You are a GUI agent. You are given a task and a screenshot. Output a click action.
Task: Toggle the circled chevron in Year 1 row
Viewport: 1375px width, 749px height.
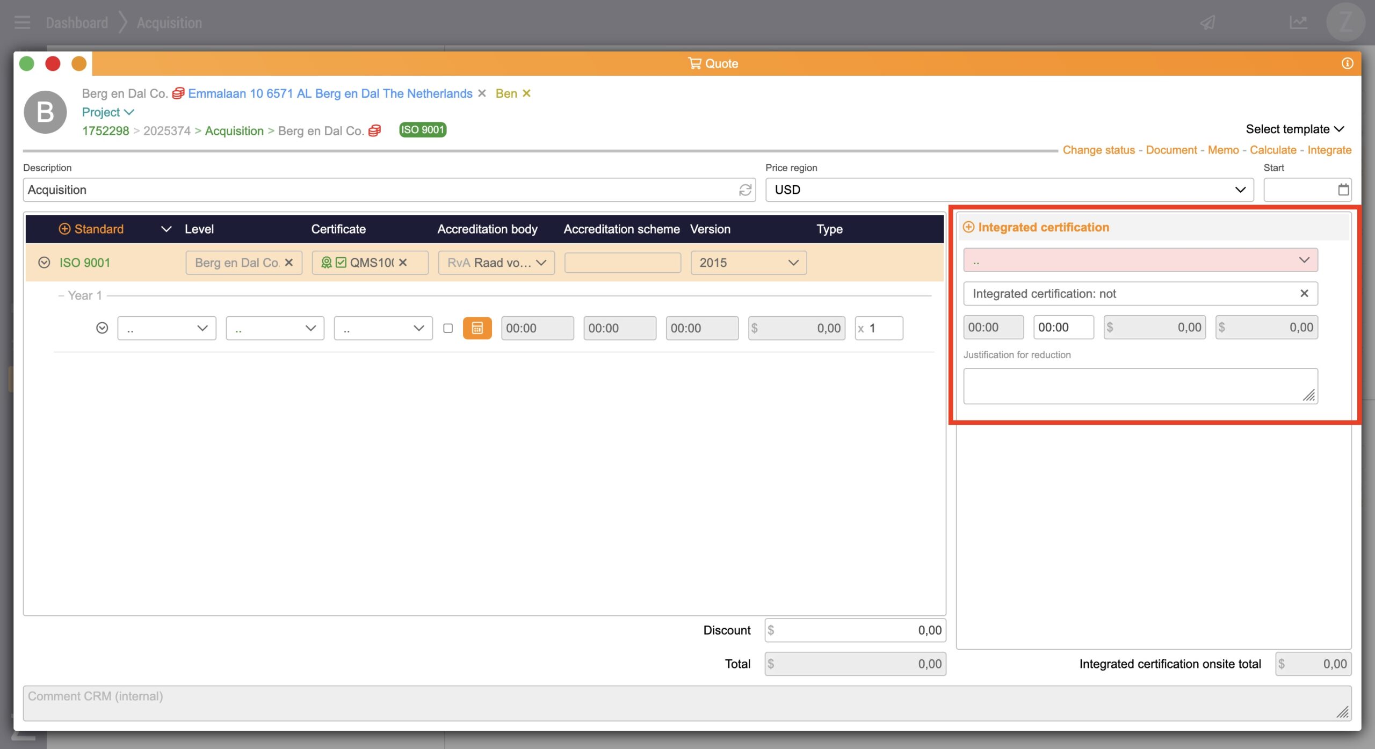point(102,328)
